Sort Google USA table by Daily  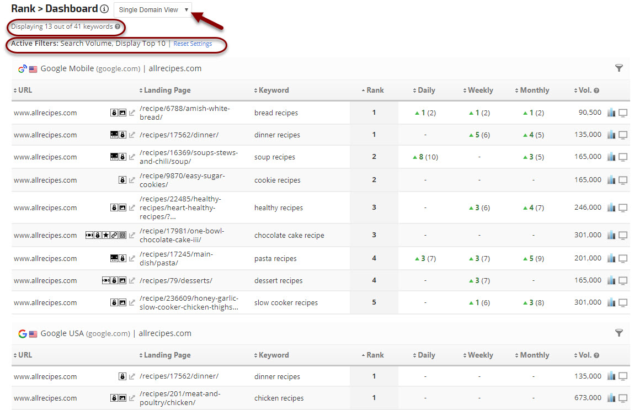pos(424,355)
